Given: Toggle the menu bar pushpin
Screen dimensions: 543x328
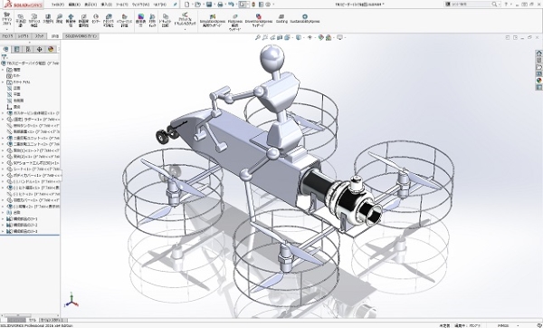Looking at the screenshot, I should (x=176, y=5).
